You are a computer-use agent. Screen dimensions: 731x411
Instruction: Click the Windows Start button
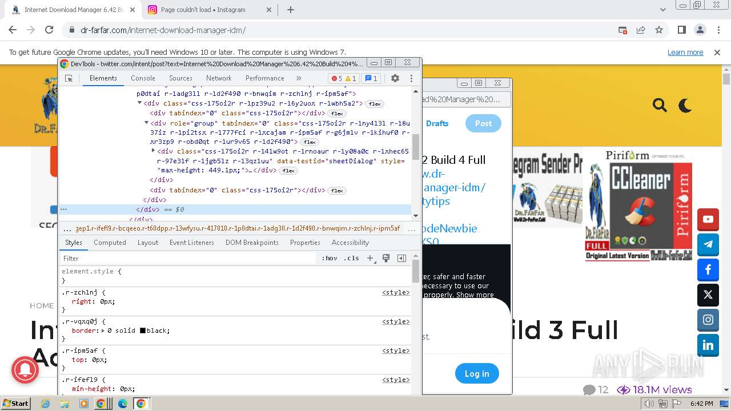(16, 403)
